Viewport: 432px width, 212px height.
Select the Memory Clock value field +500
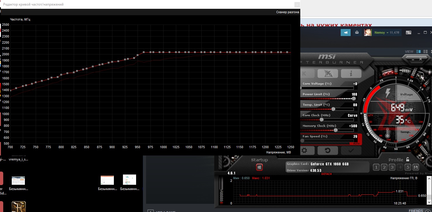[353, 126]
